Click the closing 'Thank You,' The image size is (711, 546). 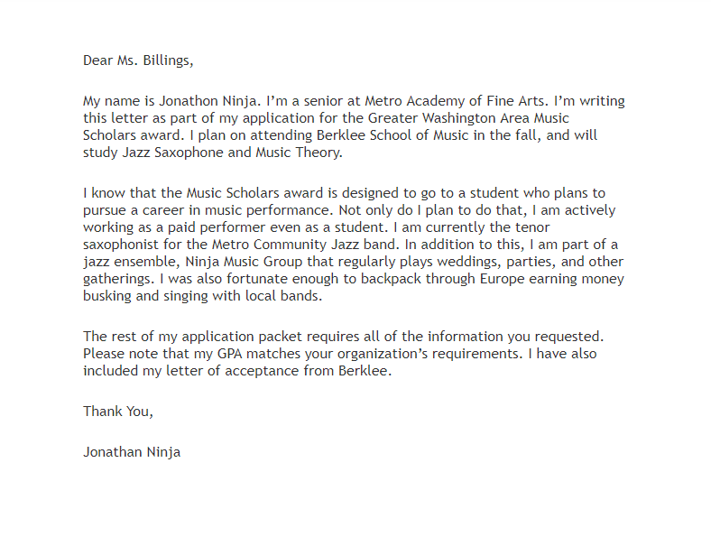pyautogui.click(x=118, y=412)
